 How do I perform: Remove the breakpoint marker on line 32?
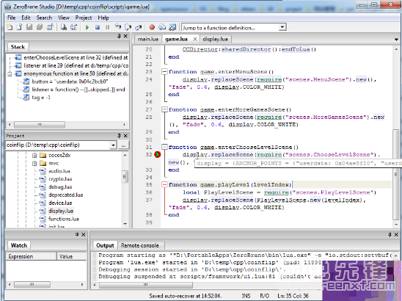pos(158,154)
